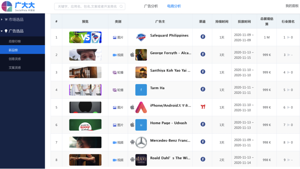The height and width of the screenshot is (169, 300).
Task: Click Android platform icon in Roald Dahl row
Action: pyautogui.click(x=132, y=160)
